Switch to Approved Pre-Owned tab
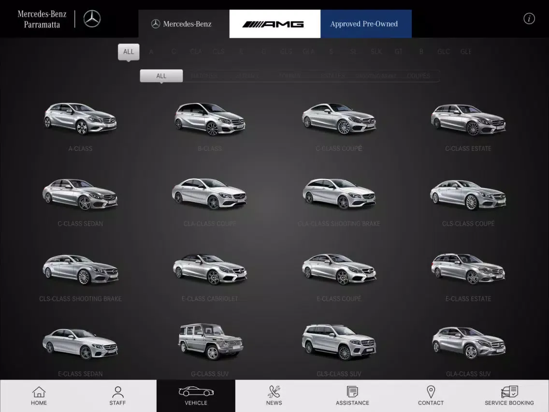Viewport: 549px width, 412px height. point(366,24)
